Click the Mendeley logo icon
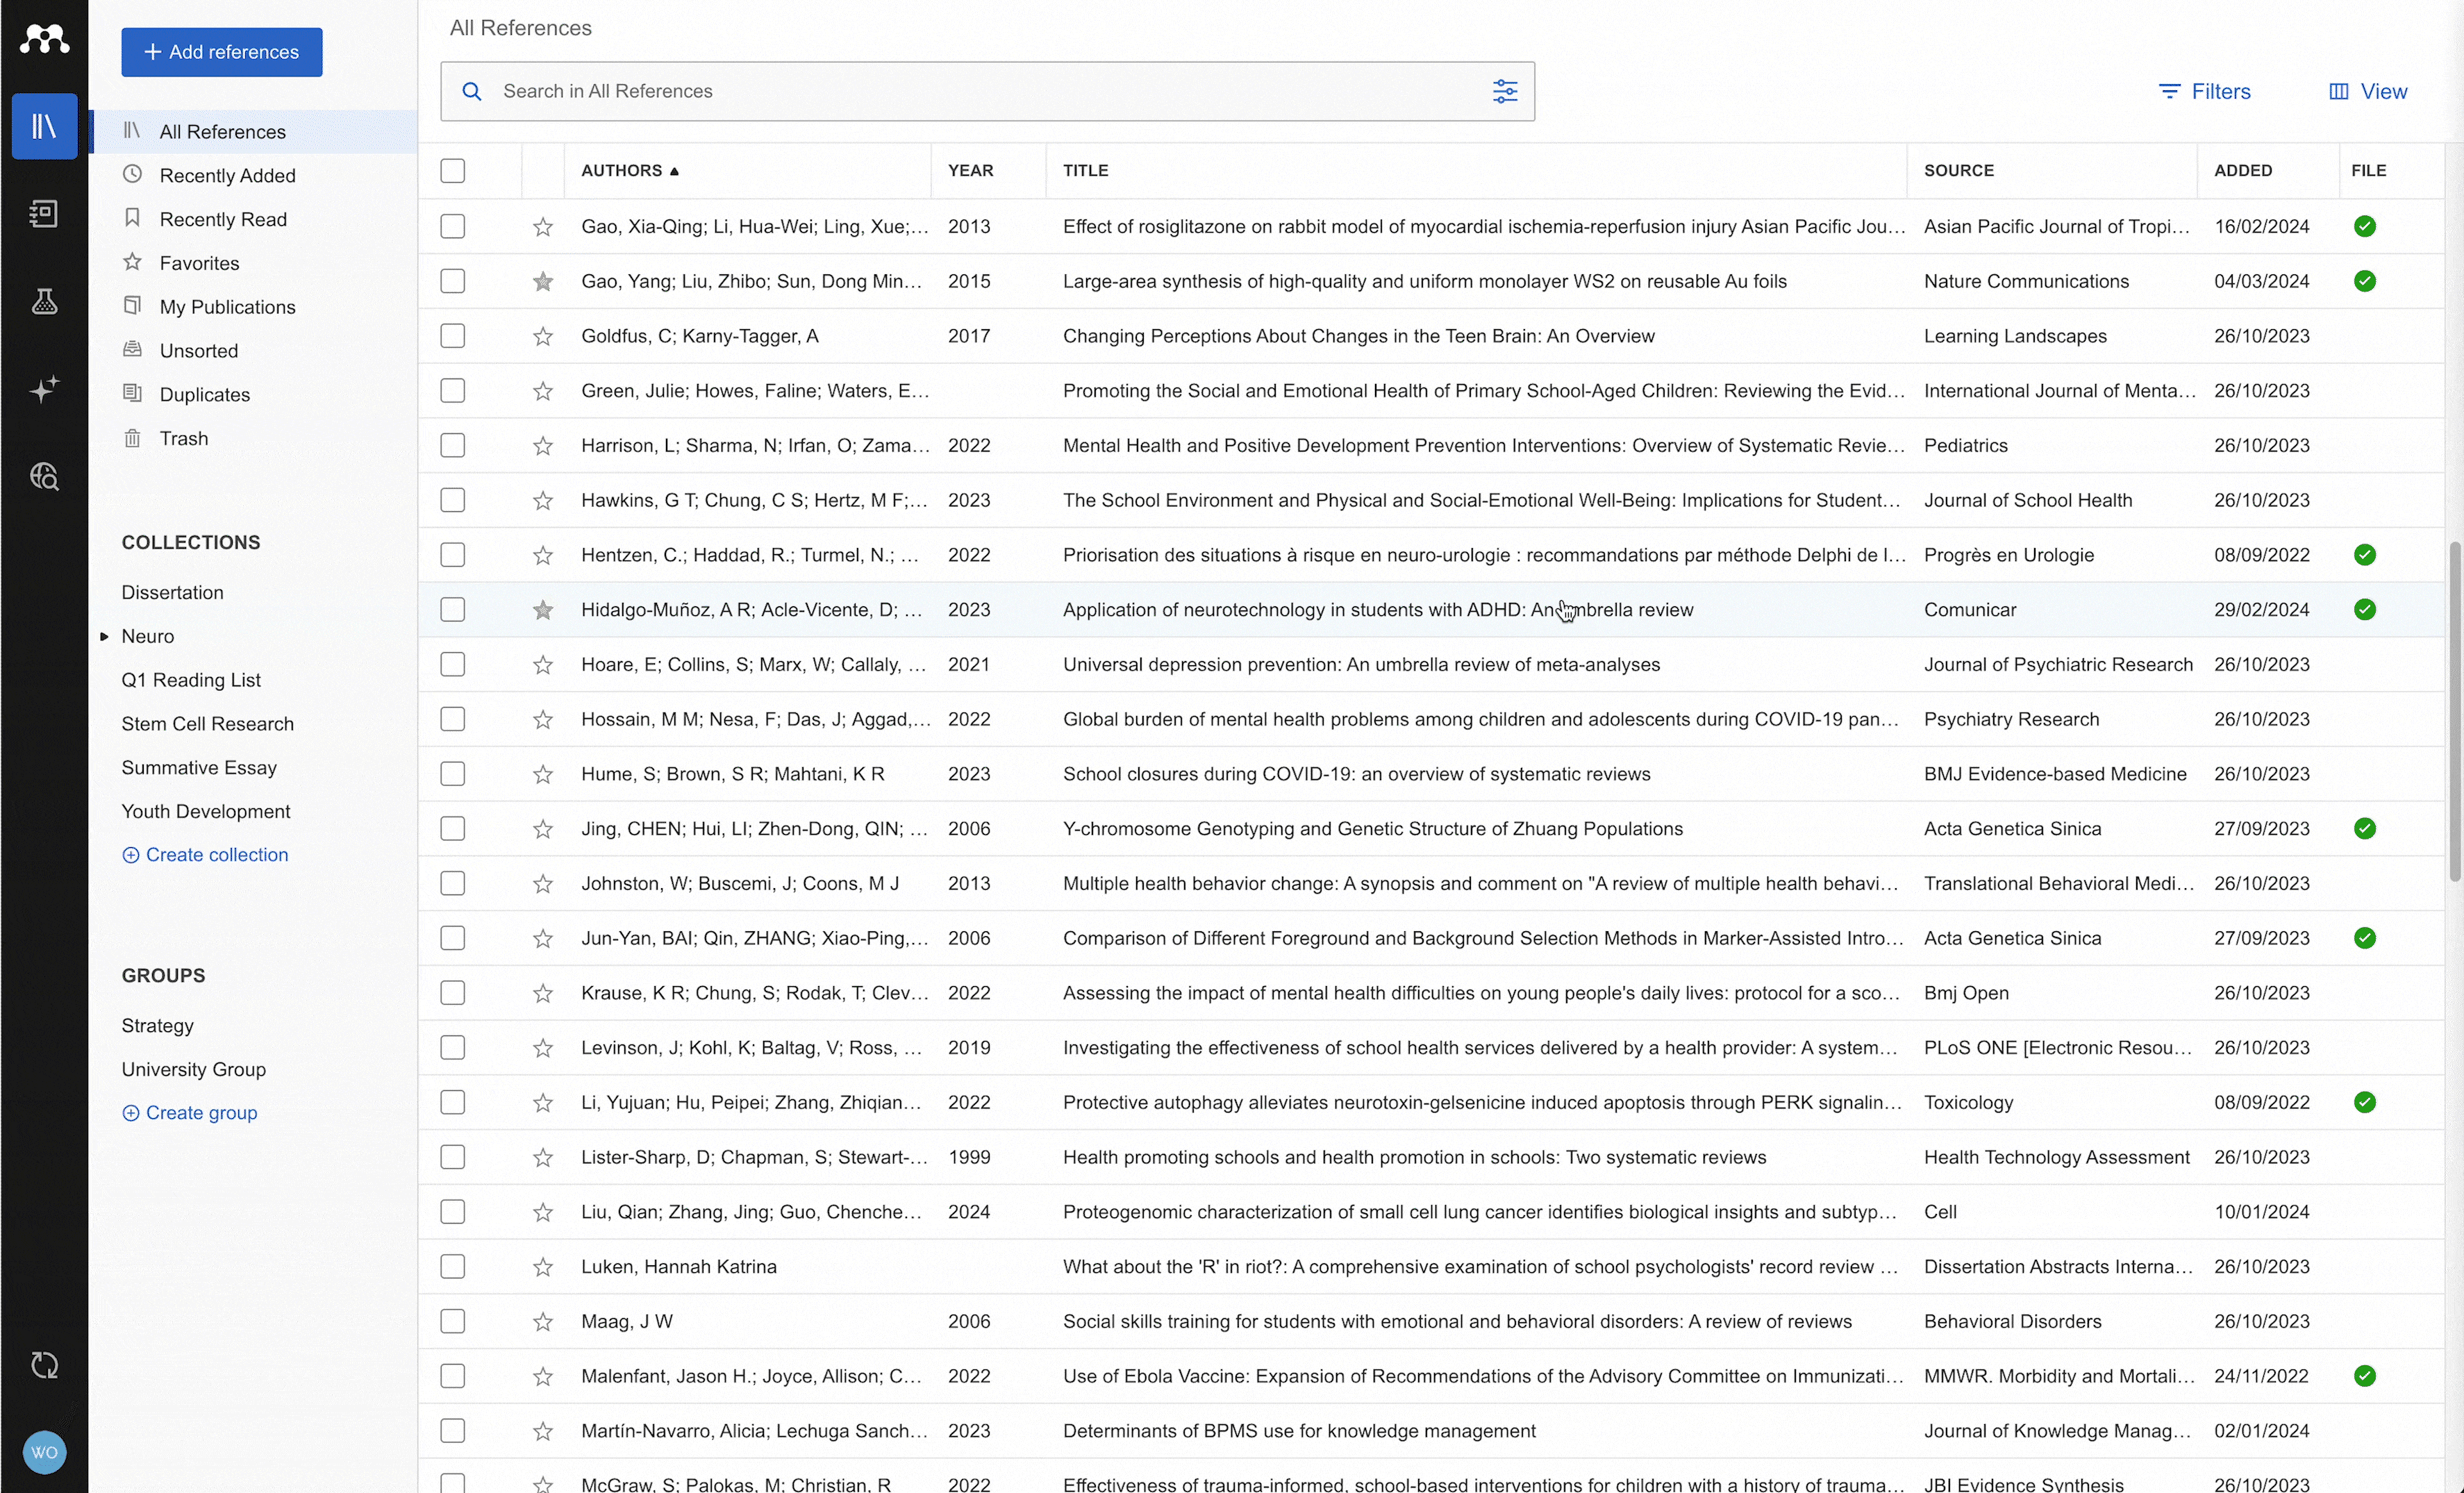 [44, 38]
